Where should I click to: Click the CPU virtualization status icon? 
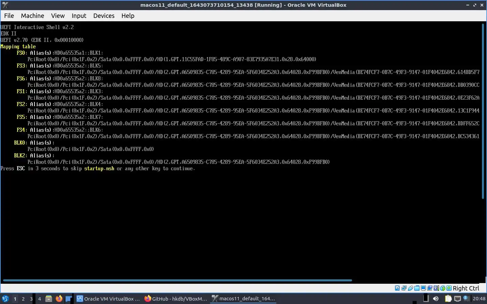click(436, 288)
